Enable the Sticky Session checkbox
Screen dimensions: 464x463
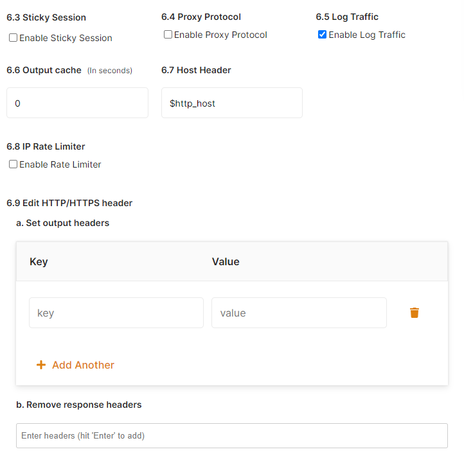coord(13,38)
